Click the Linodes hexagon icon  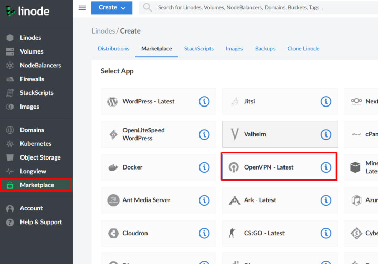coord(10,38)
